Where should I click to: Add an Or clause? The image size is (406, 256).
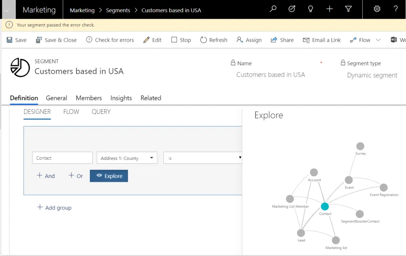click(76, 176)
